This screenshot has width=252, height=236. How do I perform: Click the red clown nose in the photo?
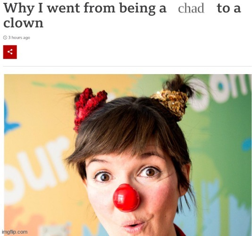pos(126,198)
